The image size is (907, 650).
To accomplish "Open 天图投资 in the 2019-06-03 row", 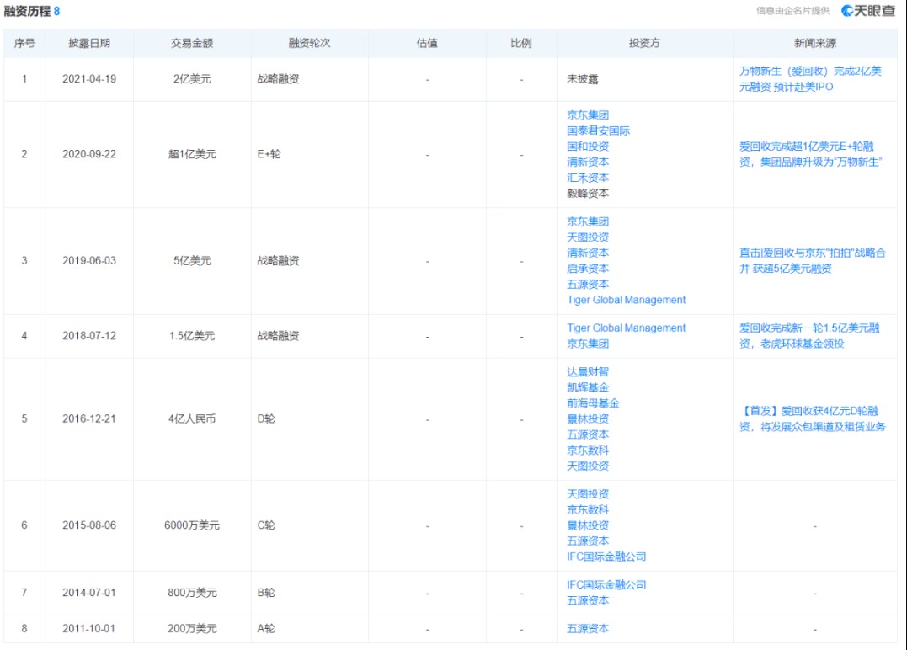I will [588, 237].
